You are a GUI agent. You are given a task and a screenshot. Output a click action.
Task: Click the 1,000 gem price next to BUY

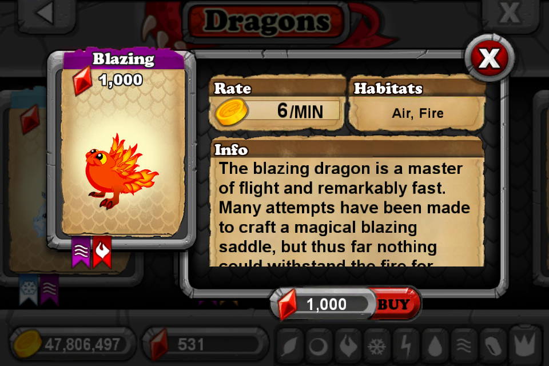pyautogui.click(x=327, y=304)
